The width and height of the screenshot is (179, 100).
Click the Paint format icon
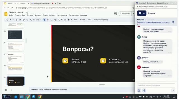point(27,20)
